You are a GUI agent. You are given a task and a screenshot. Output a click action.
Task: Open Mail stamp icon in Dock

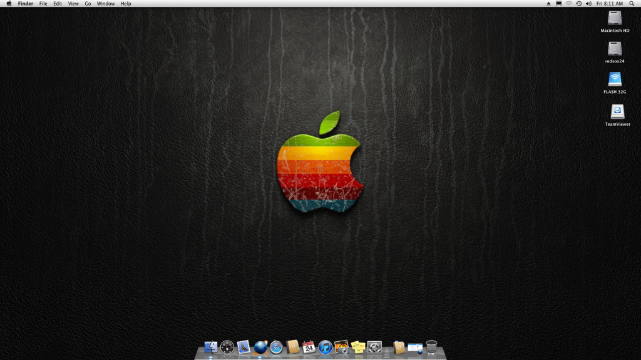click(244, 347)
